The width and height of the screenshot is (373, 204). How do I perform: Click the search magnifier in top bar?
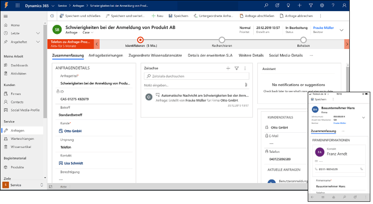tap(266, 5)
